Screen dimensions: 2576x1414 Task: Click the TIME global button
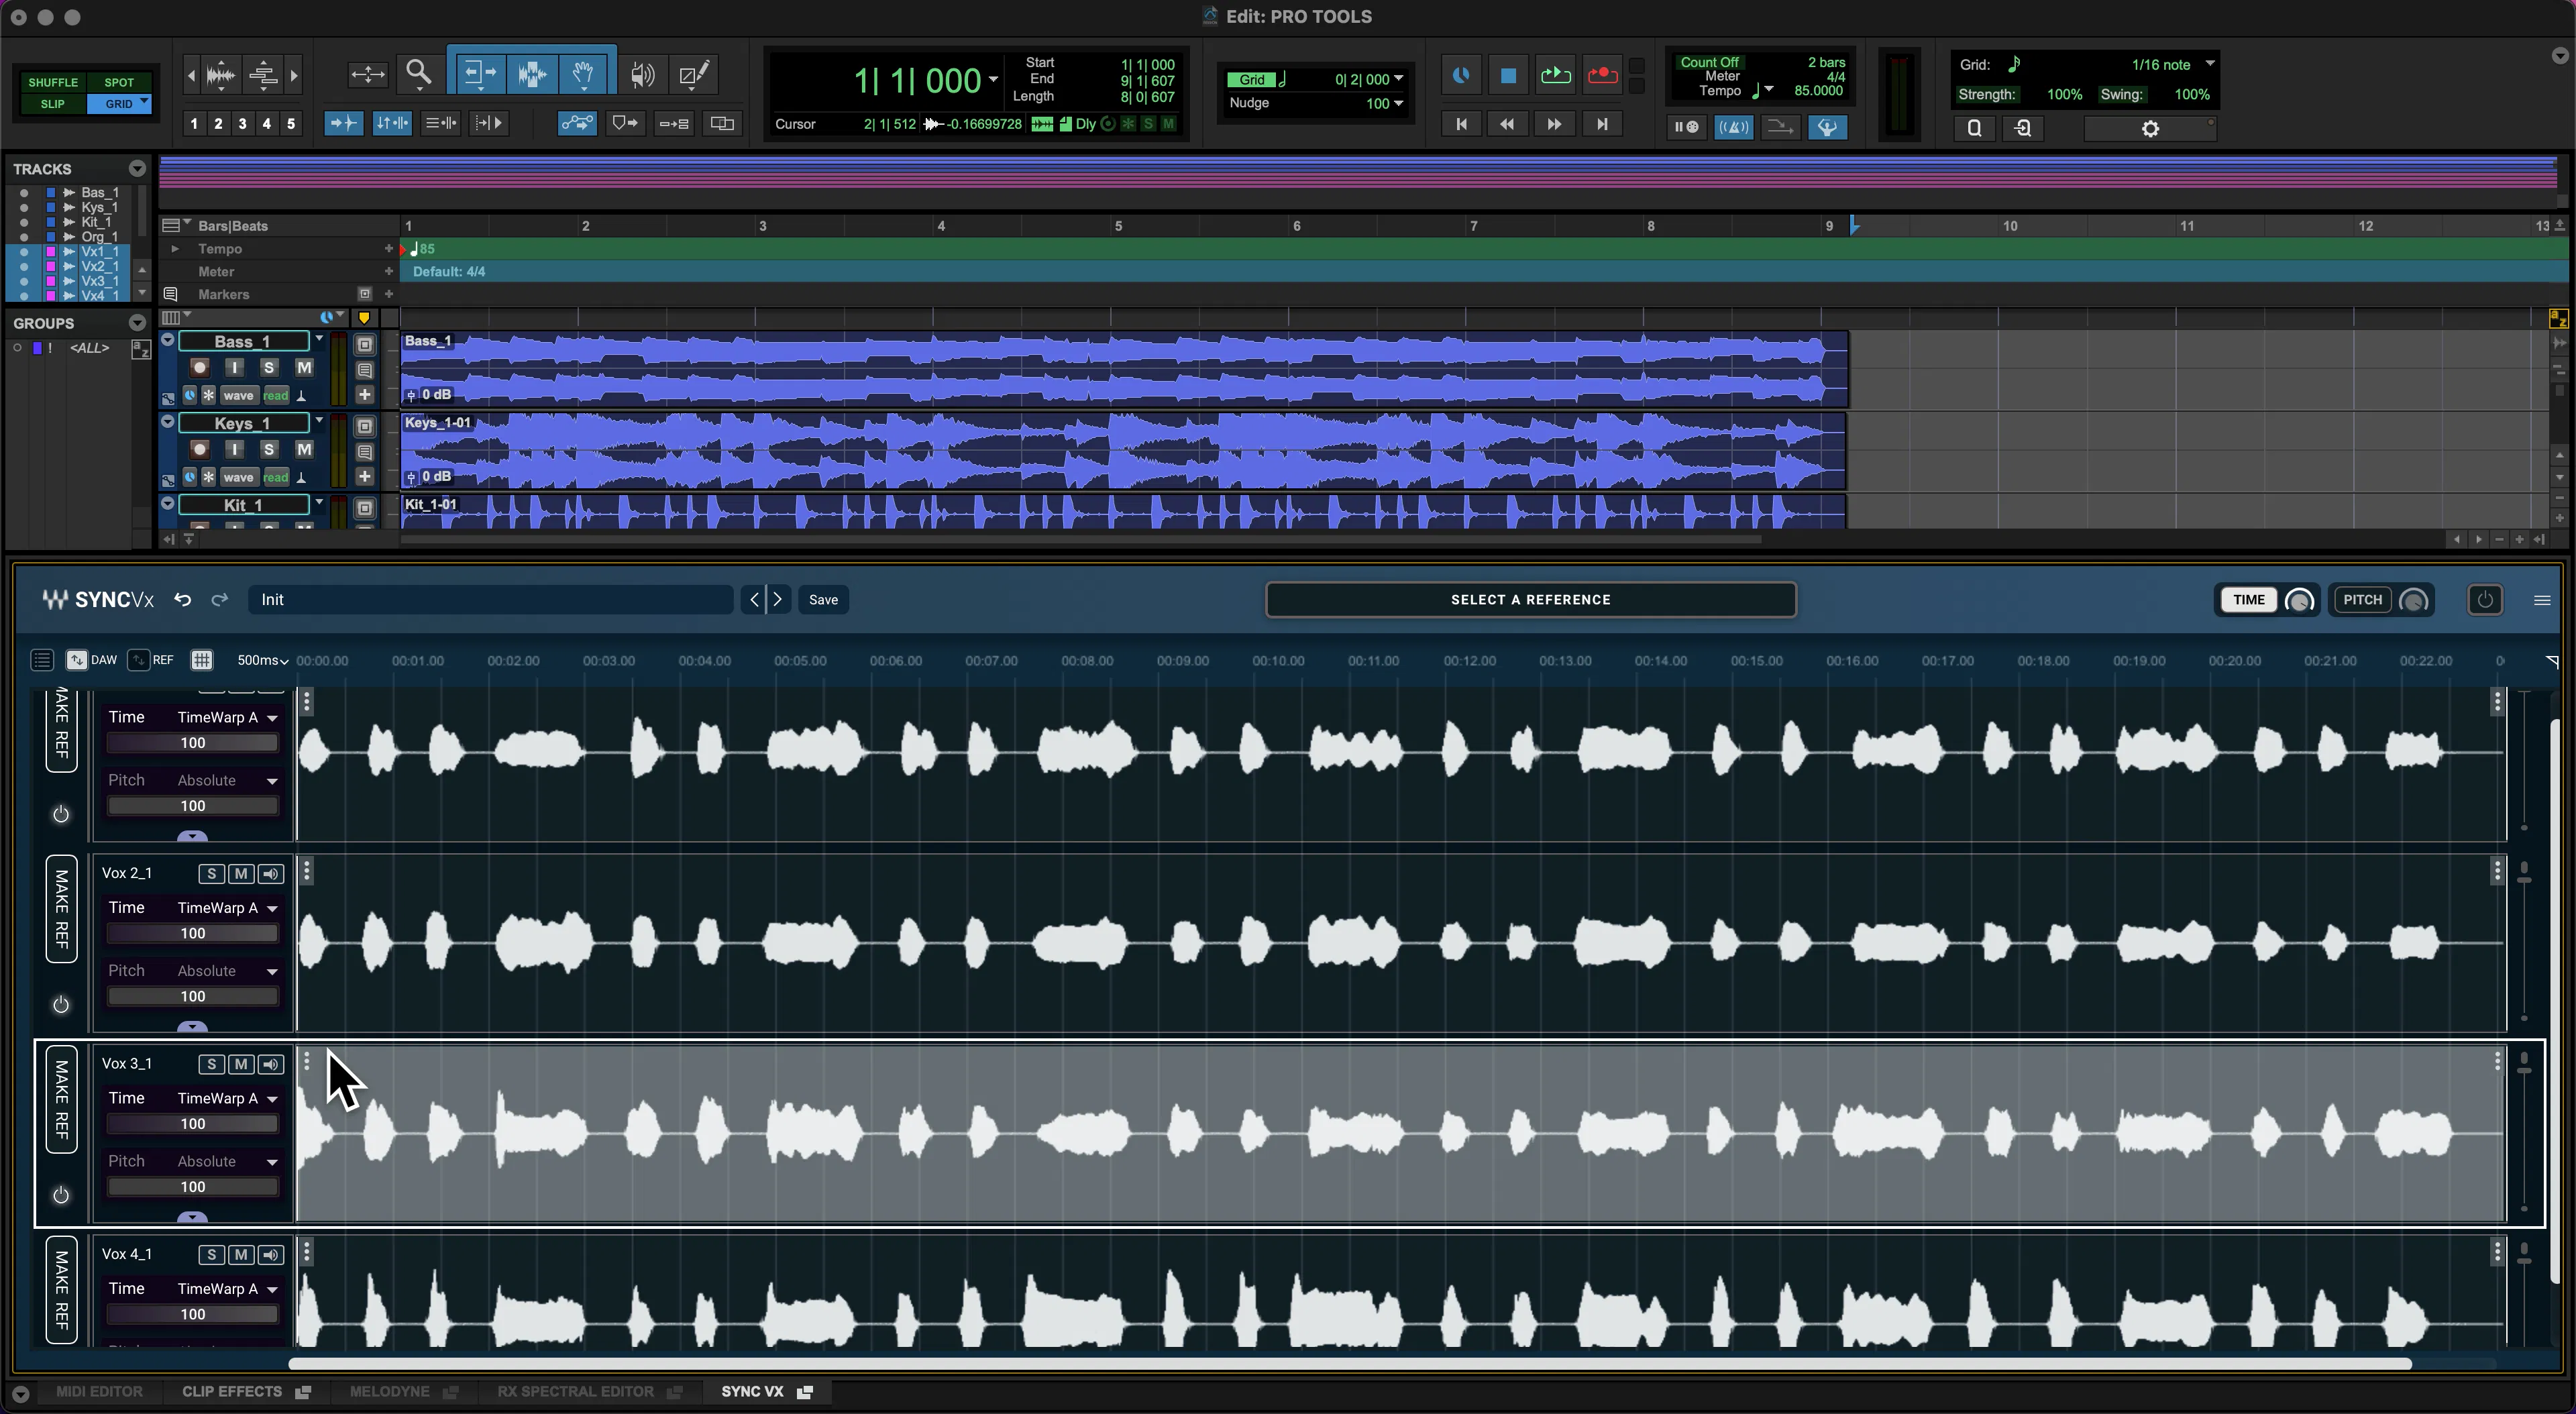tap(2248, 600)
